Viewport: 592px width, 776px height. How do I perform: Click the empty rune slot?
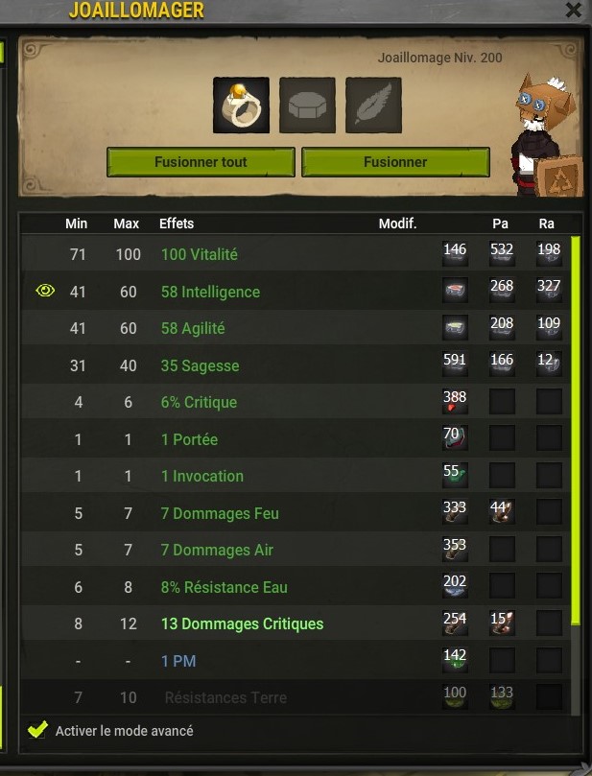pyautogui.click(x=307, y=105)
